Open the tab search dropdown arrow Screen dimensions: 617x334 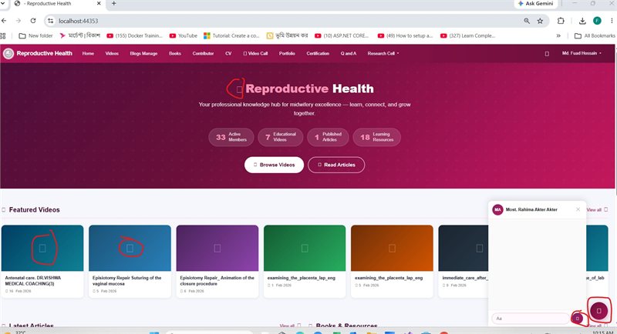pos(5,4)
